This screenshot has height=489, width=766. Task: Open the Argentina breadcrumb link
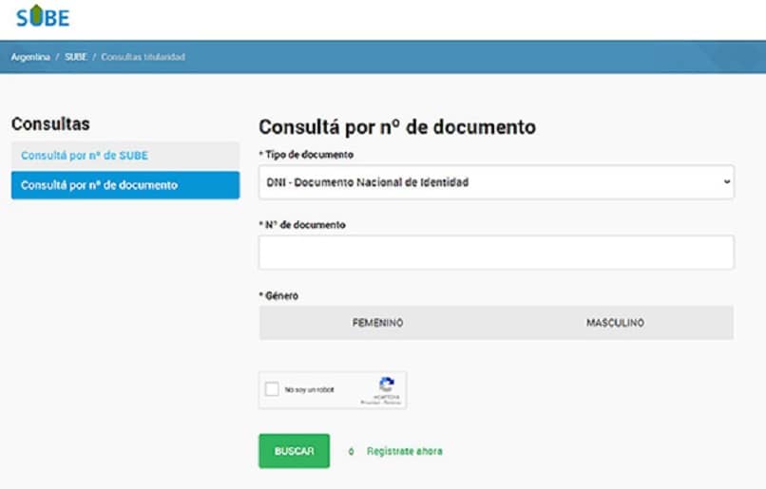30,57
